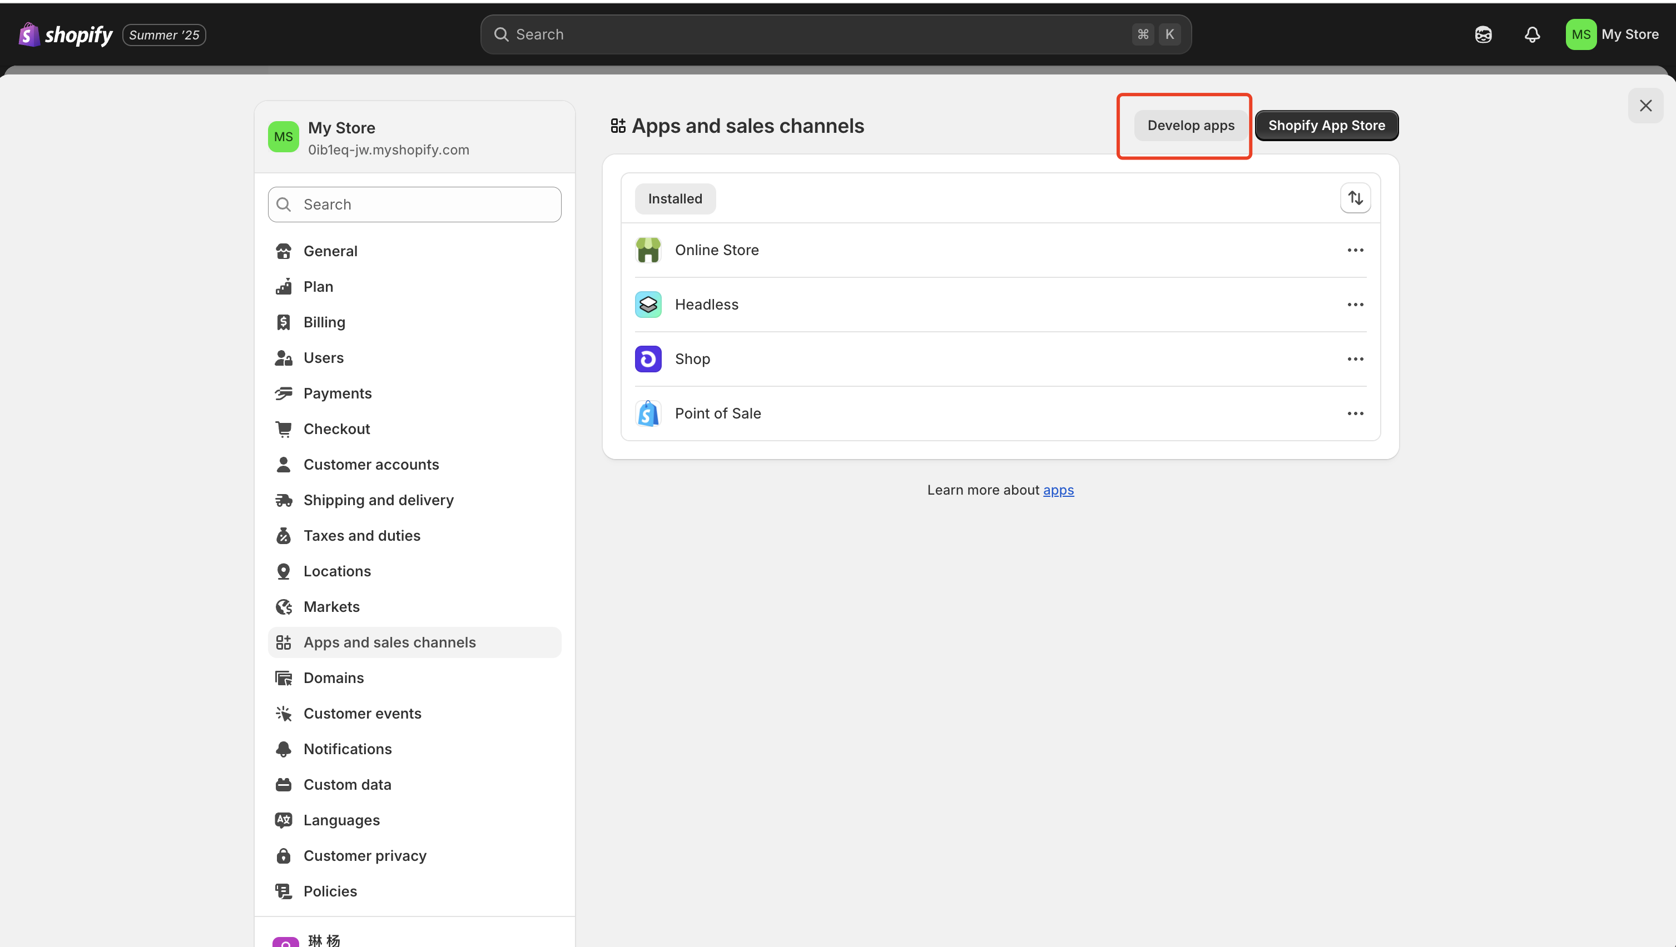The width and height of the screenshot is (1676, 947).
Task: Follow the Learn more about apps link
Action: point(1058,490)
